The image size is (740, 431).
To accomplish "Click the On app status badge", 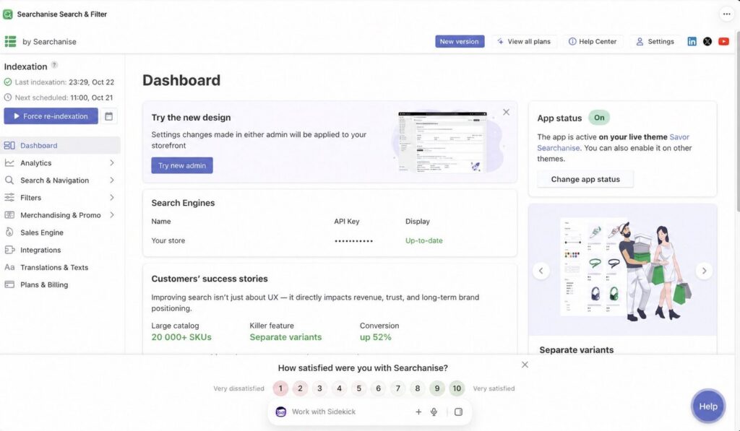I will click(599, 118).
